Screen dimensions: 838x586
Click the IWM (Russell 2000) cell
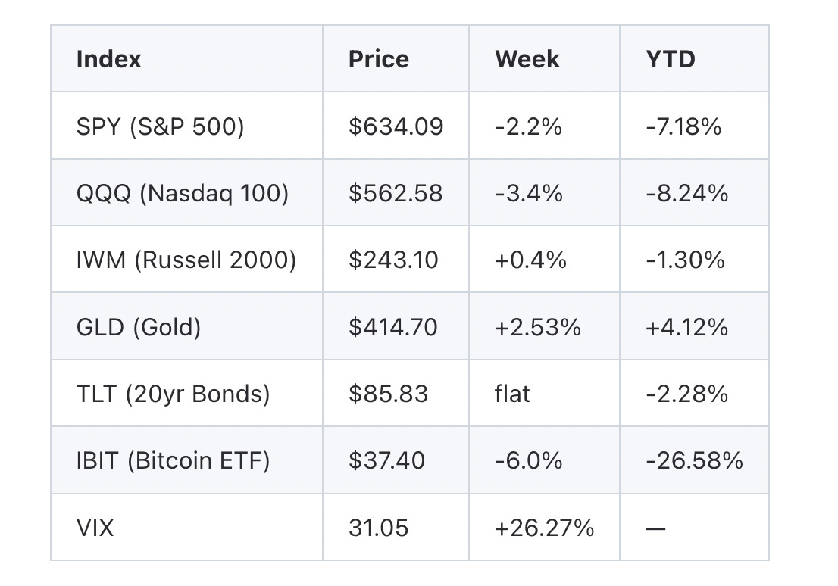[x=186, y=260]
